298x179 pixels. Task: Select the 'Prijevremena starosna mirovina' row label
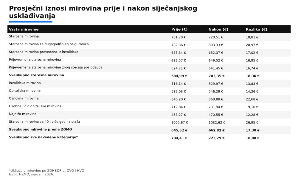click(35, 60)
